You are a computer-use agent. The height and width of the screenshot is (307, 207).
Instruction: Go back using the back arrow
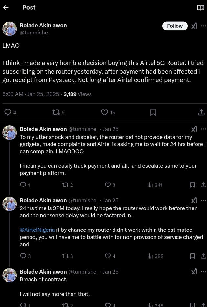[x=6, y=8]
